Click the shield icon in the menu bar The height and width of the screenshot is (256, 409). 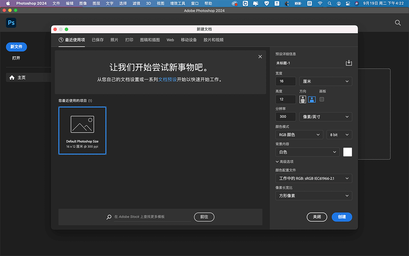(267, 3)
